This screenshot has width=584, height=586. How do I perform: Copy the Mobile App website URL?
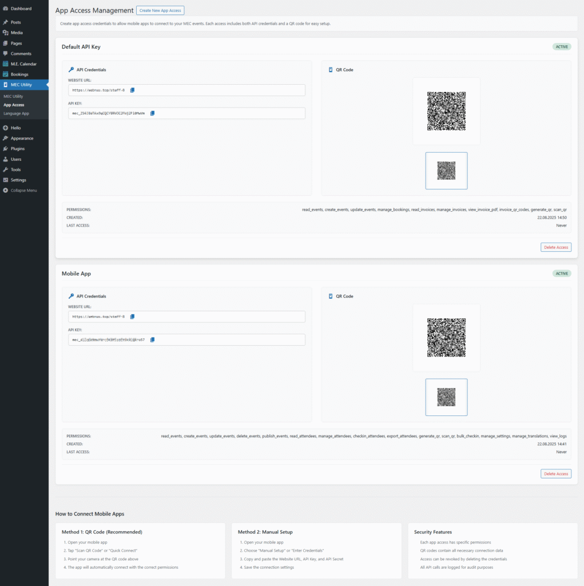[132, 316]
